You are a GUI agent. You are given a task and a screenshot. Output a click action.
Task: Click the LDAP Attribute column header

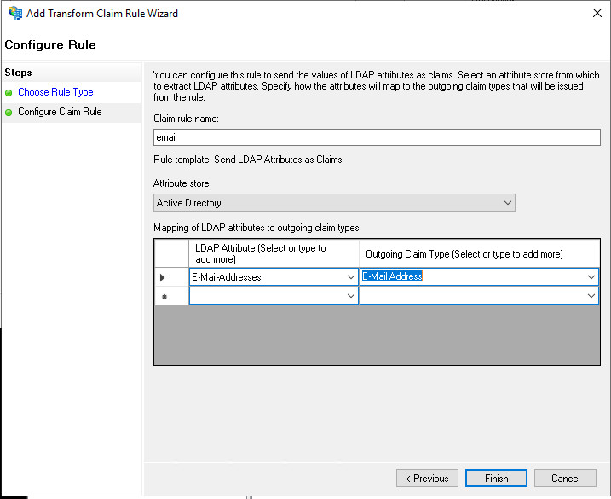click(273, 253)
